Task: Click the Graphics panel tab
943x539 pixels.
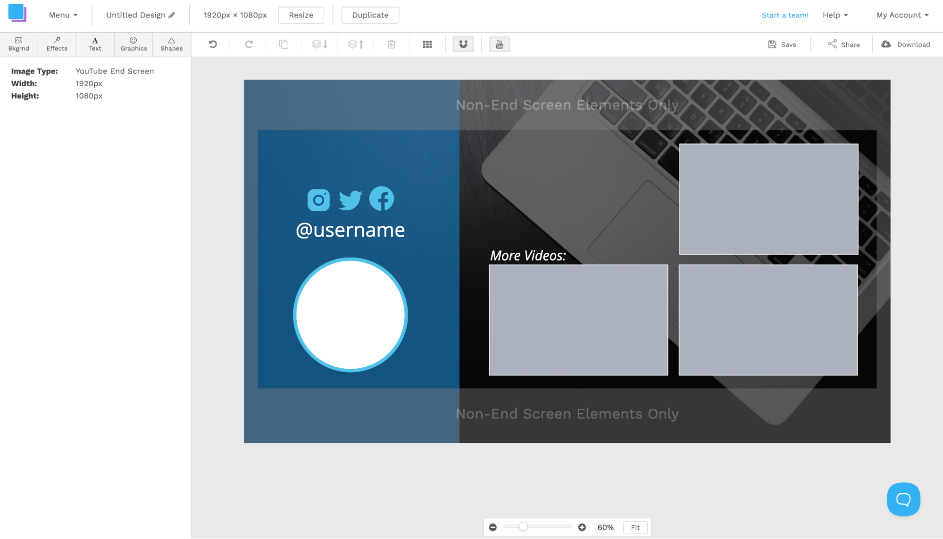Action: click(x=133, y=43)
